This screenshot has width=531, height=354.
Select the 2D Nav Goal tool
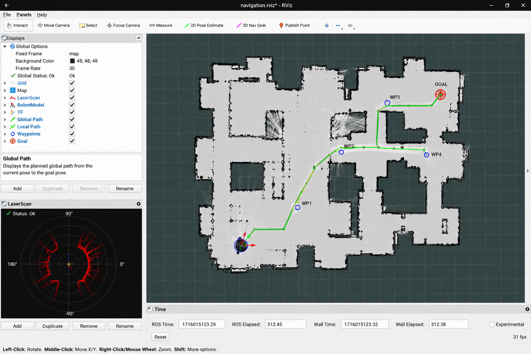pyautogui.click(x=251, y=26)
